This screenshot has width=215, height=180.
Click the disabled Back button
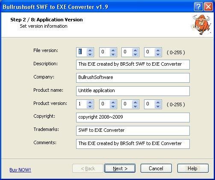[x=88, y=168]
